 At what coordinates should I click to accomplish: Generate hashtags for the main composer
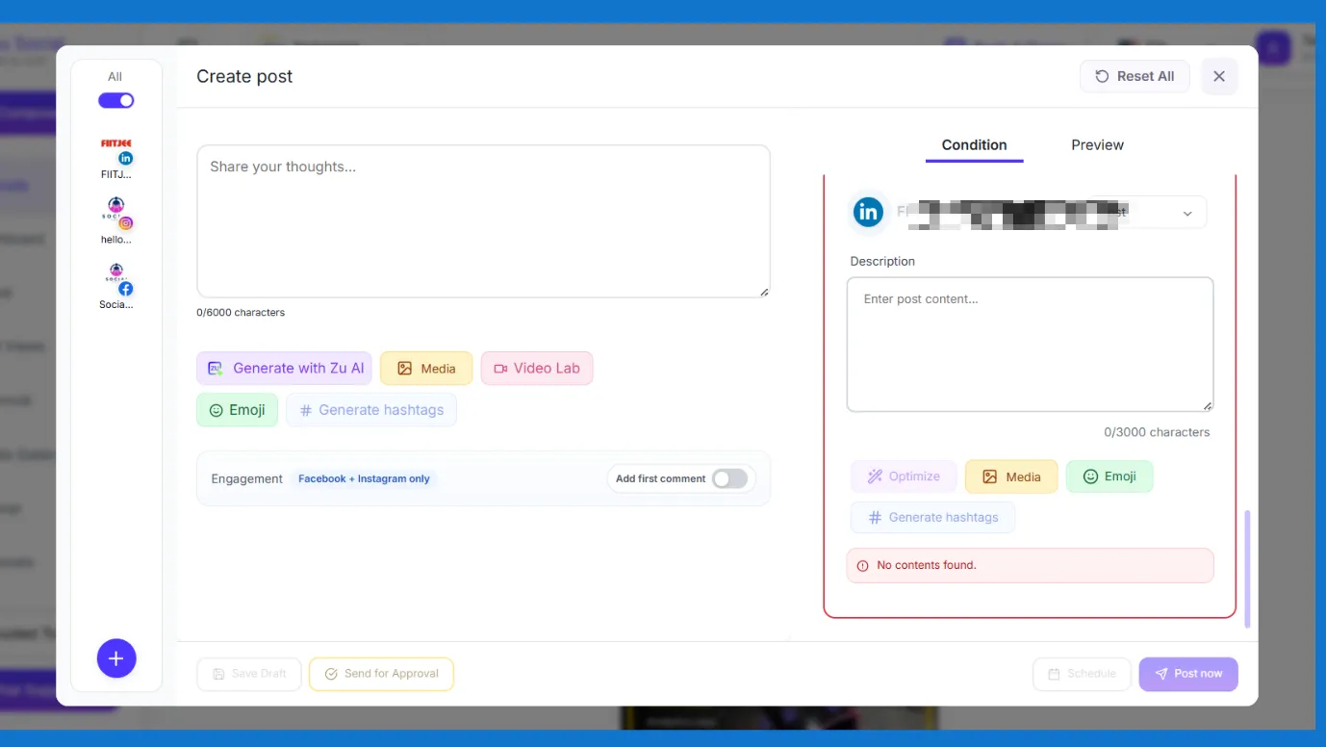pyautogui.click(x=371, y=410)
